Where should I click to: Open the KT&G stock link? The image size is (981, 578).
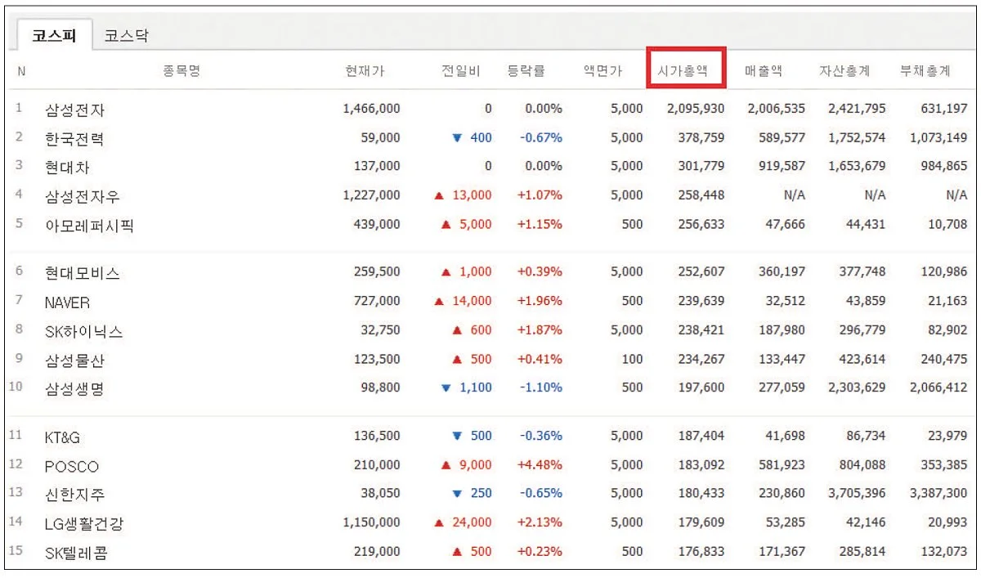point(62,437)
